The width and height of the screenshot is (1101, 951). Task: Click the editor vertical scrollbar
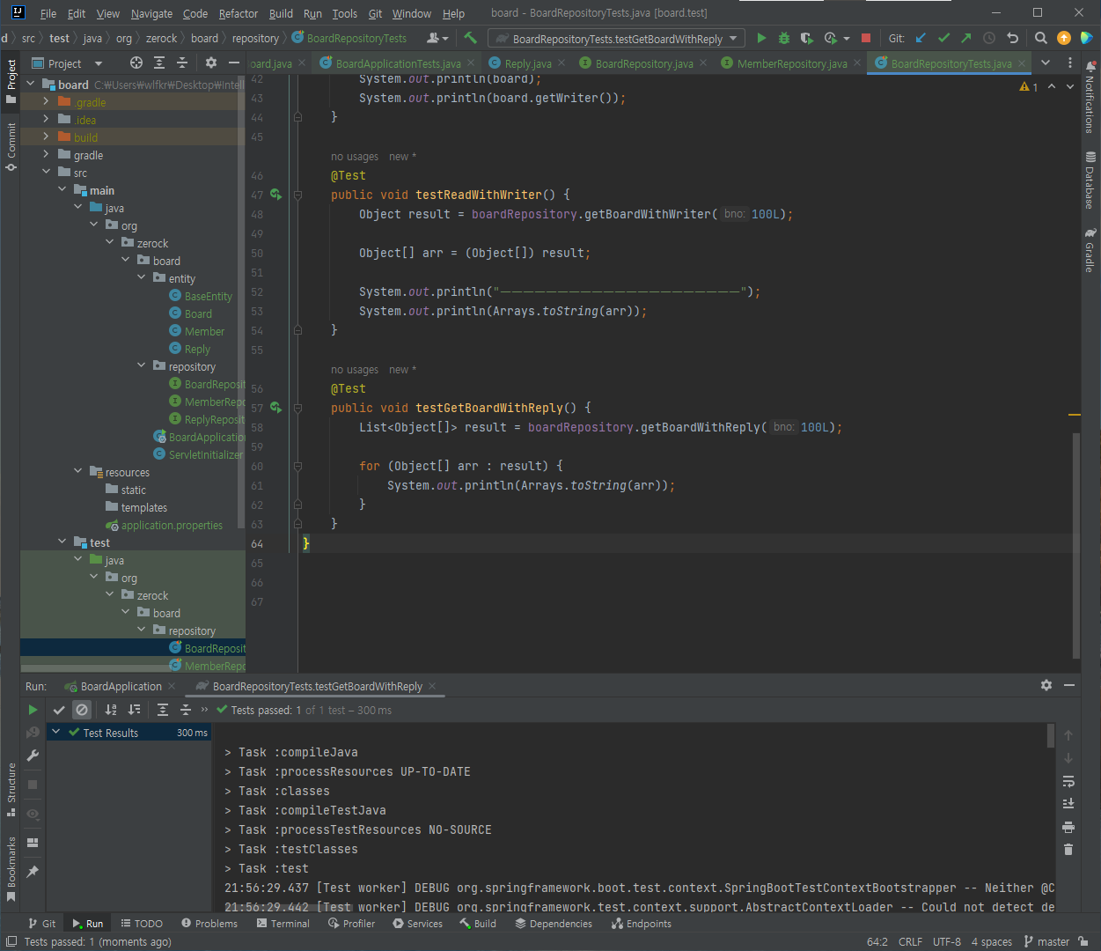pos(1075,546)
